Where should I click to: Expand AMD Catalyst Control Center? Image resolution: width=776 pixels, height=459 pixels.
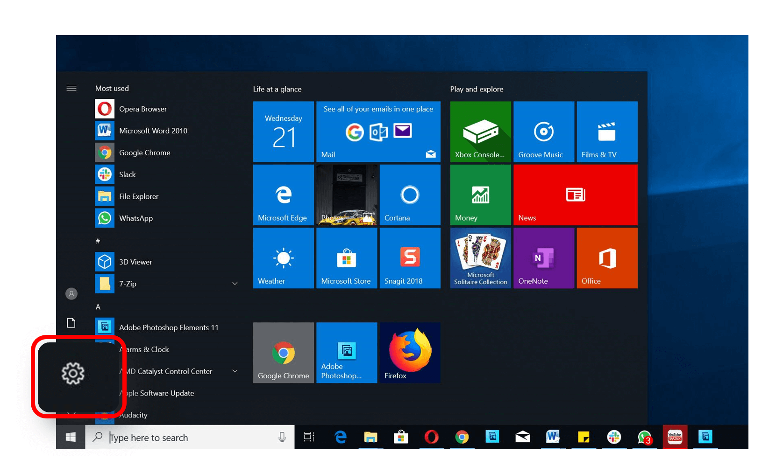click(x=235, y=371)
